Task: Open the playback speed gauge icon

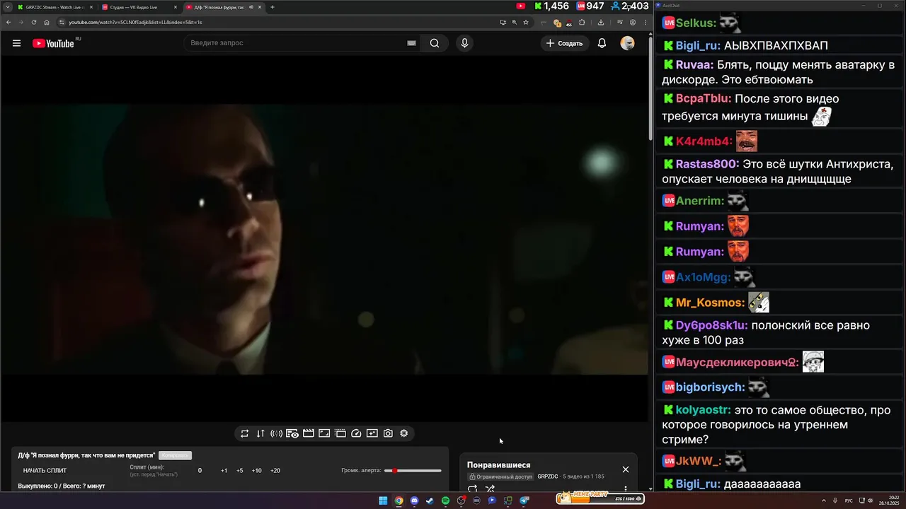Action: point(356,433)
